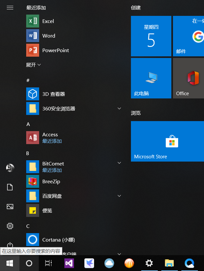Click the Windows Start button
Screen dimensions: 204x271
coord(10,263)
